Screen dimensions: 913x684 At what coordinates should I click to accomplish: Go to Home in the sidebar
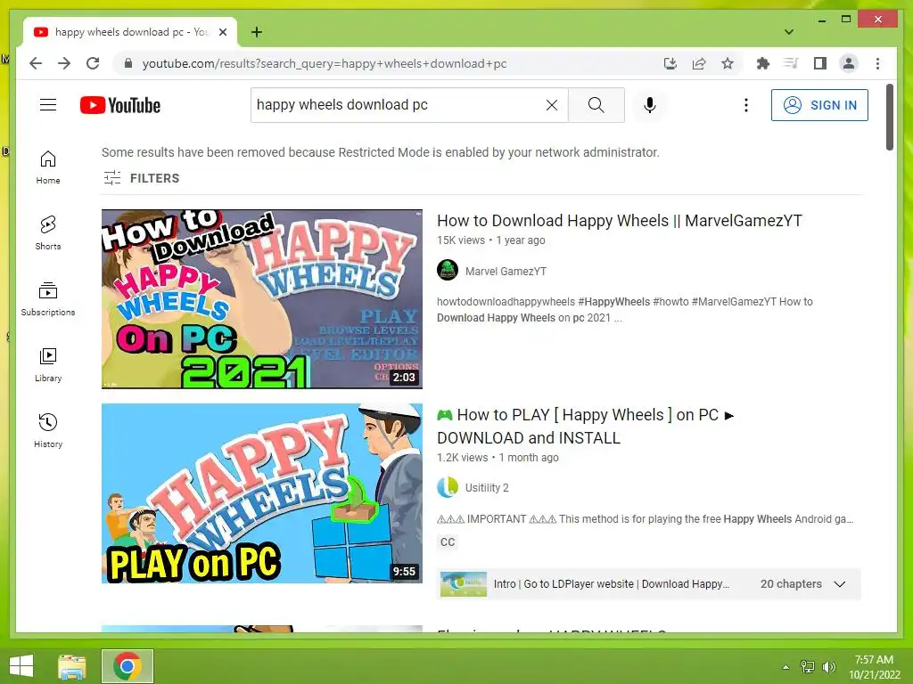pos(48,167)
